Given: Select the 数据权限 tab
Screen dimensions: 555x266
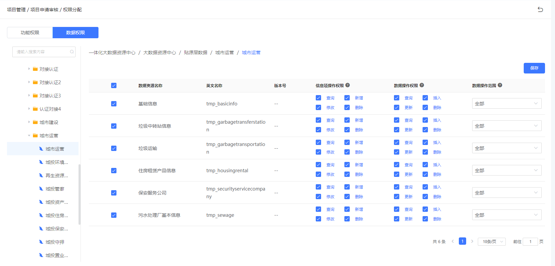Looking at the screenshot, I should (x=76, y=33).
